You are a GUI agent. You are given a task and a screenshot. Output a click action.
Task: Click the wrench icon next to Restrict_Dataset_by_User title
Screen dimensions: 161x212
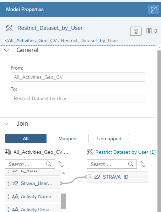coord(9,28)
